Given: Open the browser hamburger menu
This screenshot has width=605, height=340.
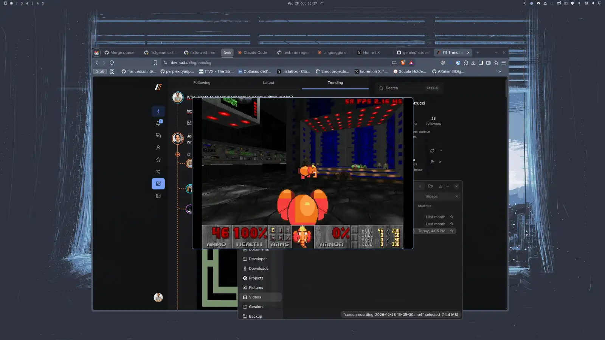Looking at the screenshot, I should tap(504, 63).
